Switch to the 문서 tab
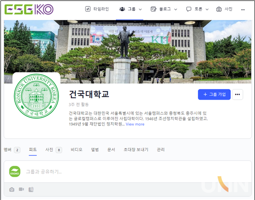Viewport: 255px width, 200px height. (111, 150)
